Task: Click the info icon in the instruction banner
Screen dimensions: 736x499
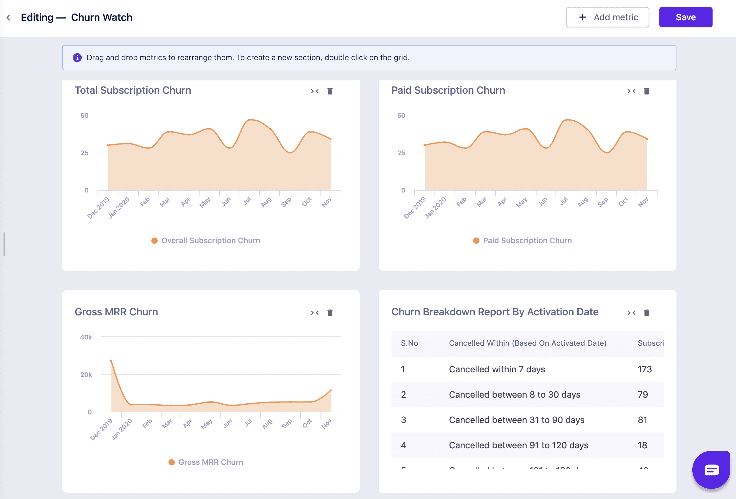Action: tap(77, 57)
